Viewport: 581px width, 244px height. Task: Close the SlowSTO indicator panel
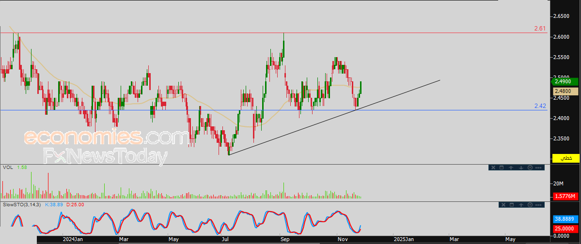(x=503, y=205)
